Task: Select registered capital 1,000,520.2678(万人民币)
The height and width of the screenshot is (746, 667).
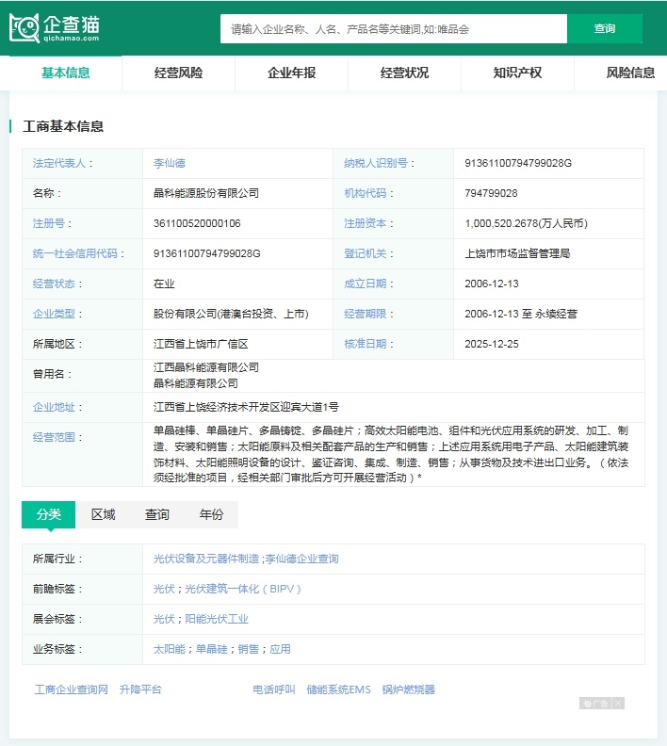Action: 527,223
